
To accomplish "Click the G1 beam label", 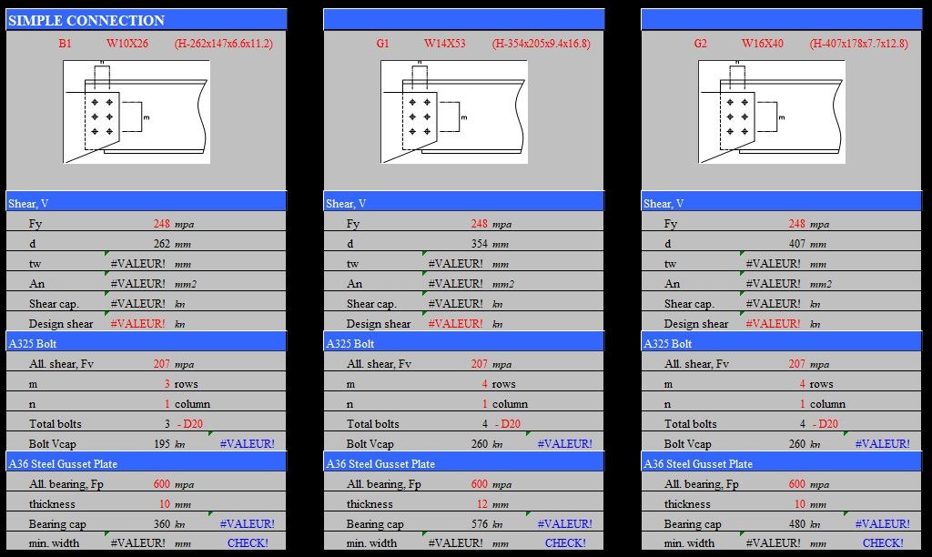I will pyautogui.click(x=383, y=44).
